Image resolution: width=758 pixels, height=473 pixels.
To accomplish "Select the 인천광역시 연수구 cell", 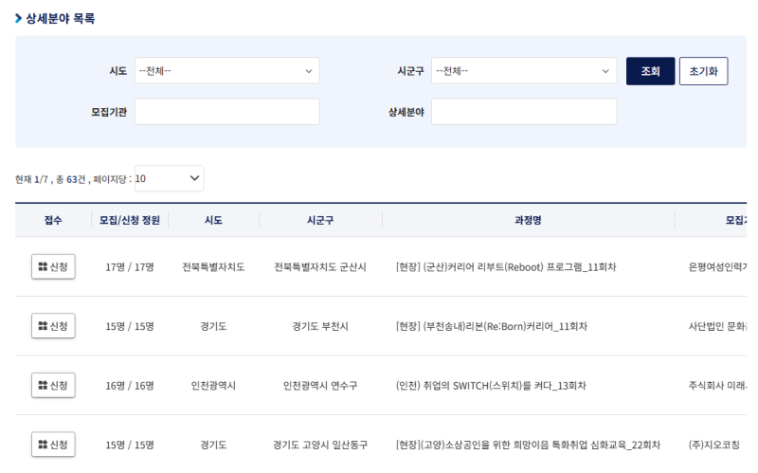I will [320, 386].
